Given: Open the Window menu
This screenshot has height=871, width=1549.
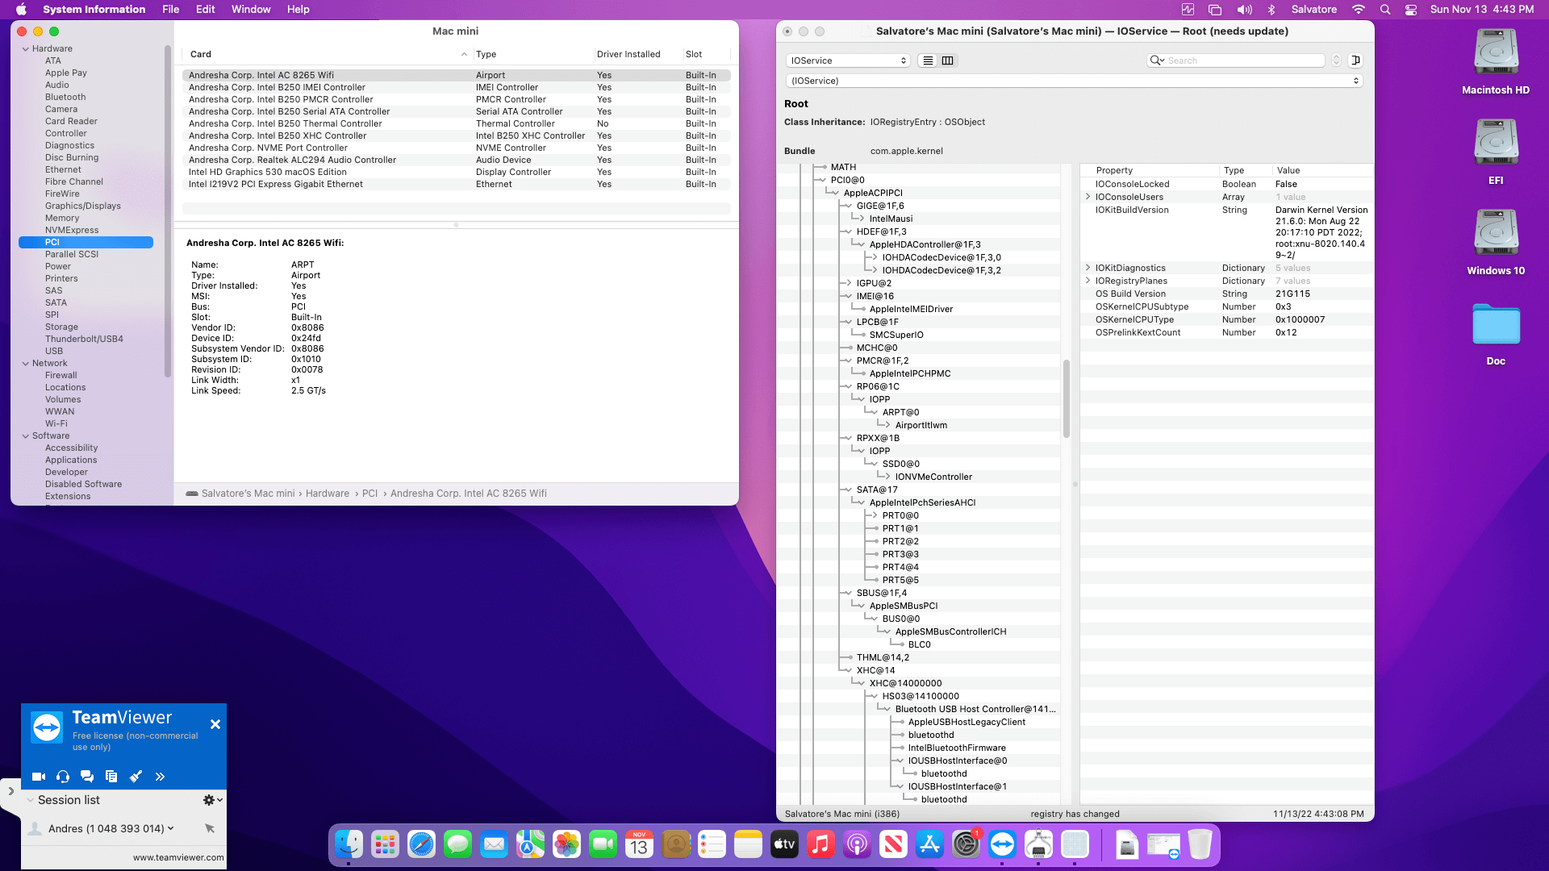Looking at the screenshot, I should click(x=251, y=9).
